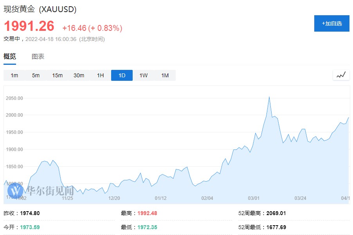The image size is (353, 235).
Task: Select the 1m timeframe
Action: [x=14, y=75]
